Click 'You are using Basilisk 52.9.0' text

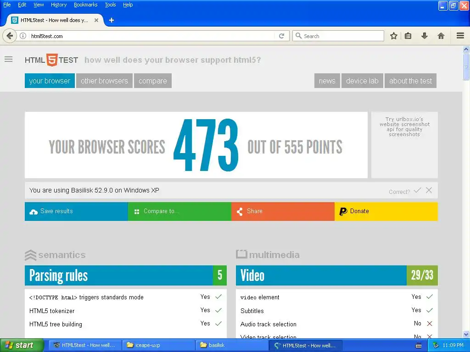(94, 190)
